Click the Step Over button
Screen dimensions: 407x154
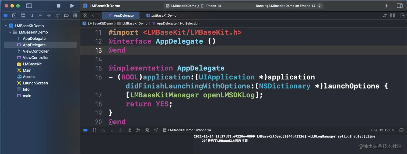103,130
